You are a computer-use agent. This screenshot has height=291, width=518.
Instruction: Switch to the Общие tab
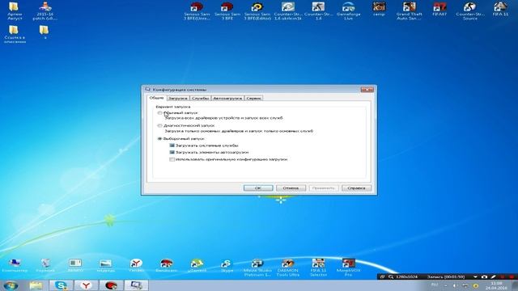[x=156, y=98]
